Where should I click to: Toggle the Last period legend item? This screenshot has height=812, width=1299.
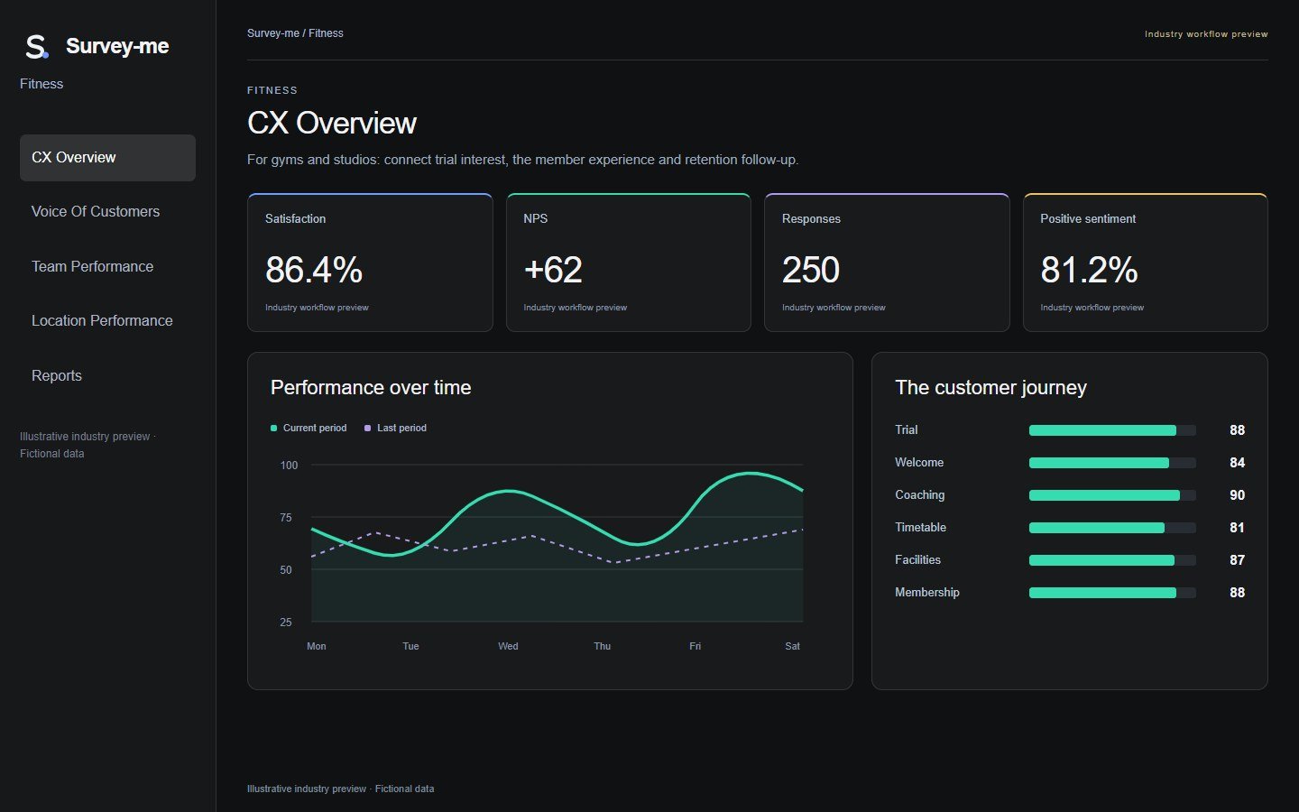coord(395,429)
